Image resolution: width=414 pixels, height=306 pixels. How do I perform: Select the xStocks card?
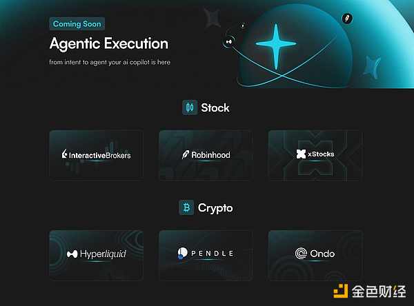(315, 155)
